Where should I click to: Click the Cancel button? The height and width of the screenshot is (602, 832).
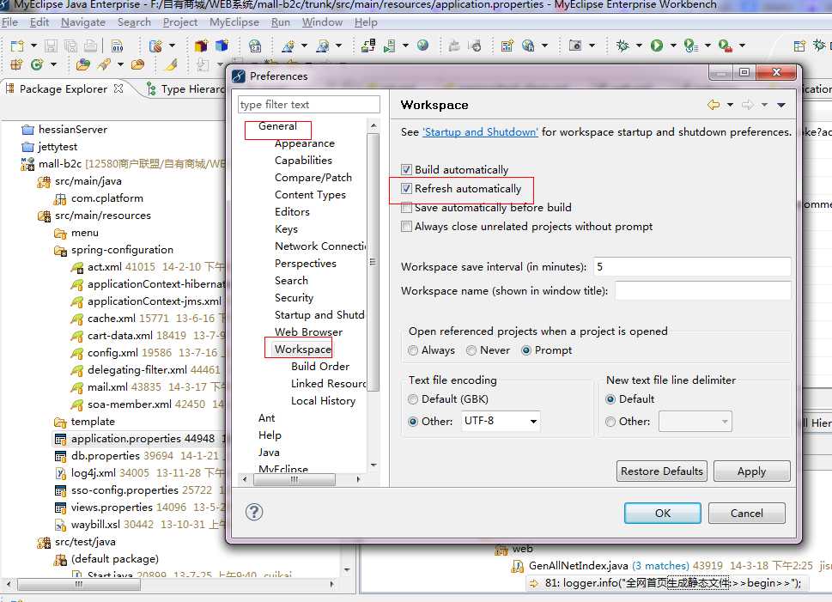[x=747, y=513]
